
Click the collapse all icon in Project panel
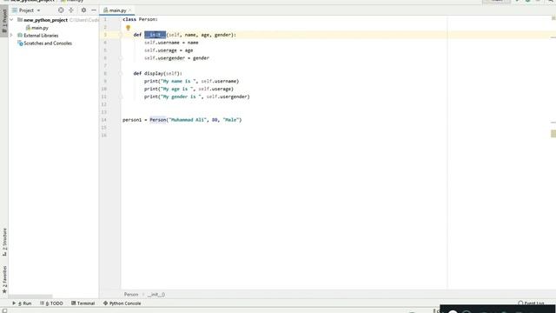coord(71,10)
